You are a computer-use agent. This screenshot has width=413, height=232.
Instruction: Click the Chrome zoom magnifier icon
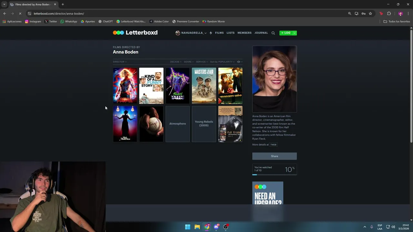pyautogui.click(x=349, y=14)
